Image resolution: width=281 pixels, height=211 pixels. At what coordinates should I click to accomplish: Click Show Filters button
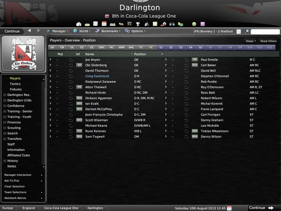click(268, 41)
